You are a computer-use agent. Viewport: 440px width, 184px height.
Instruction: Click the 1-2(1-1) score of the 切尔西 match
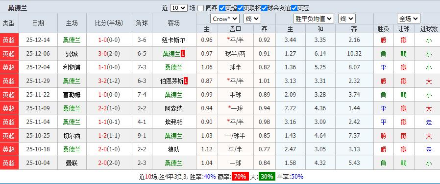point(109,136)
